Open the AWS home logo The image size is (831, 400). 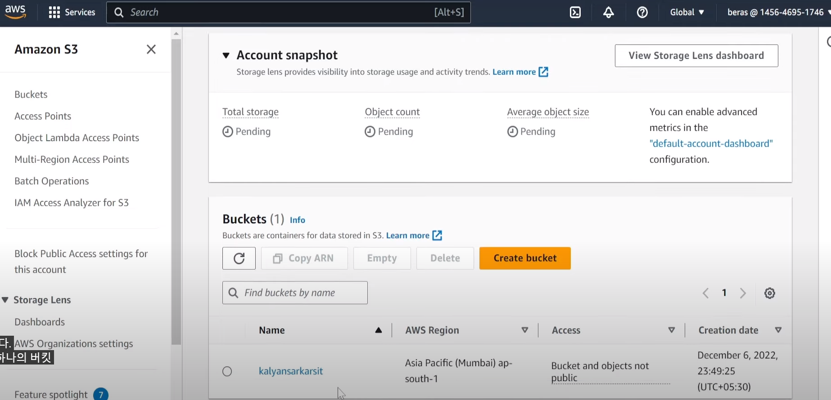point(15,12)
